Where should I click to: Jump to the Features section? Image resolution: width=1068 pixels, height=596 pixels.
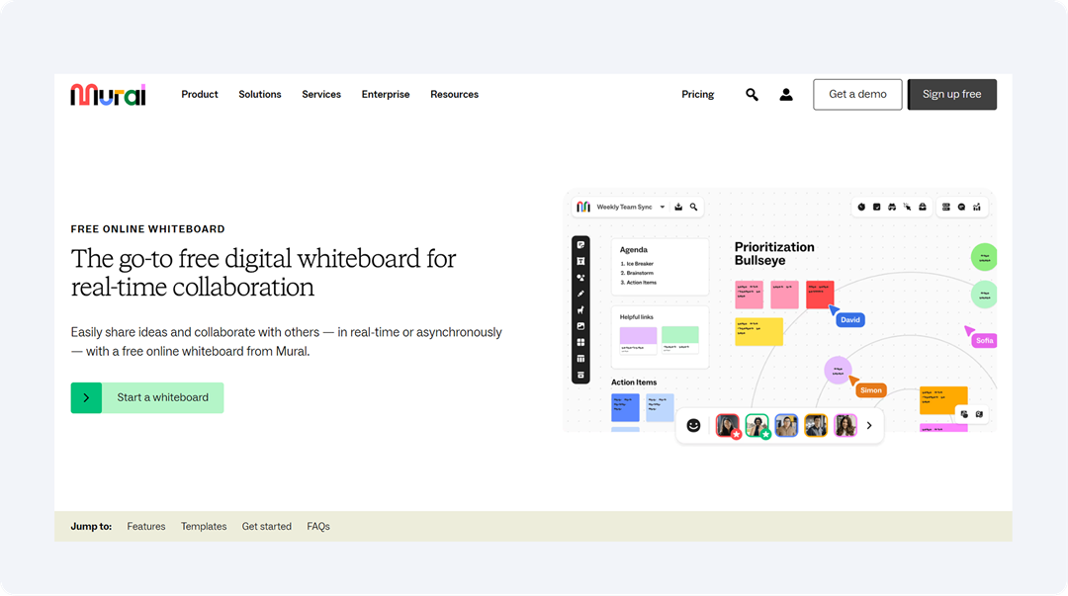click(x=146, y=527)
